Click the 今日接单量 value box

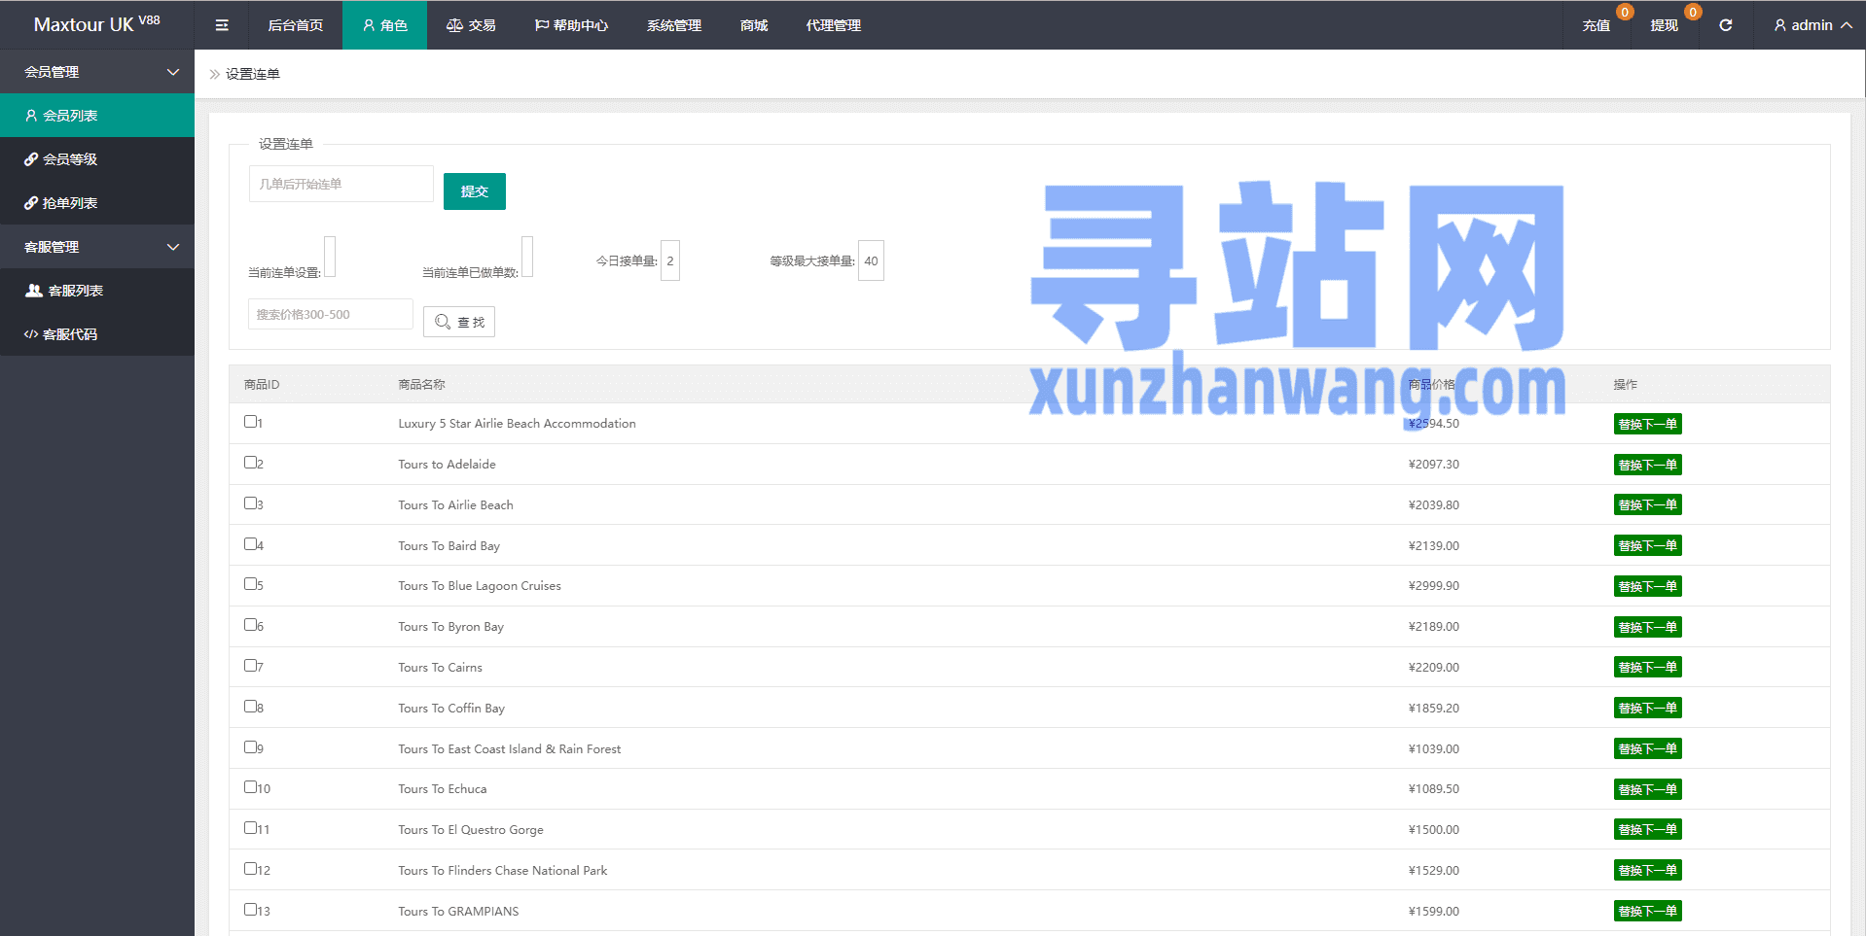tap(670, 260)
